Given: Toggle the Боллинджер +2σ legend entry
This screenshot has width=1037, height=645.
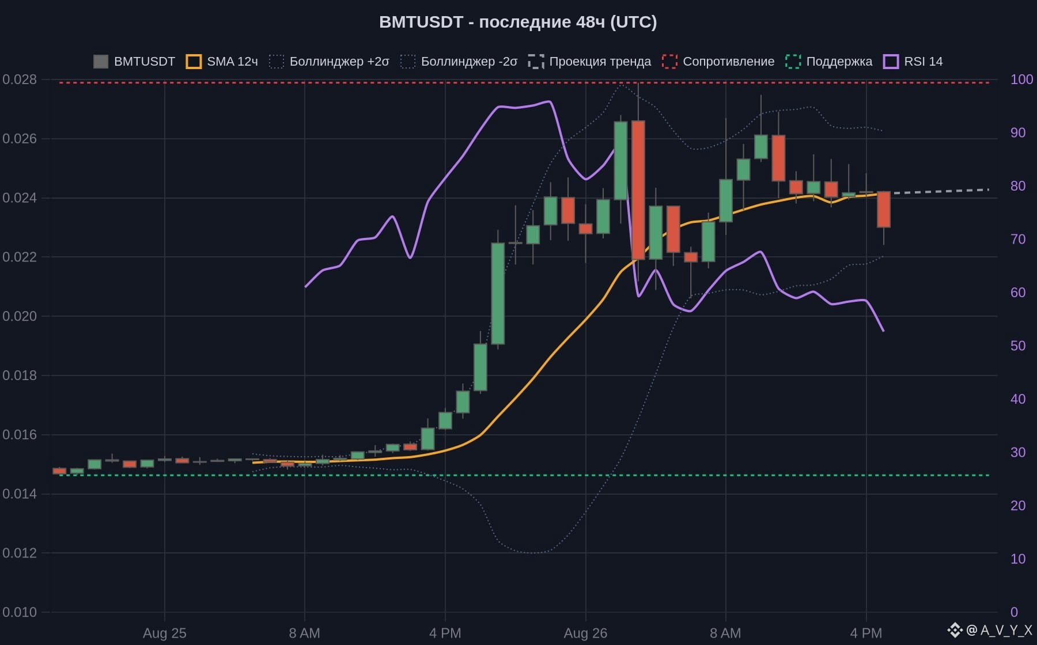Looking at the screenshot, I should coord(329,62).
